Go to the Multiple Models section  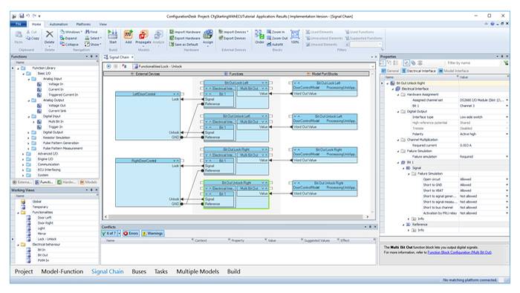pyautogui.click(x=198, y=271)
